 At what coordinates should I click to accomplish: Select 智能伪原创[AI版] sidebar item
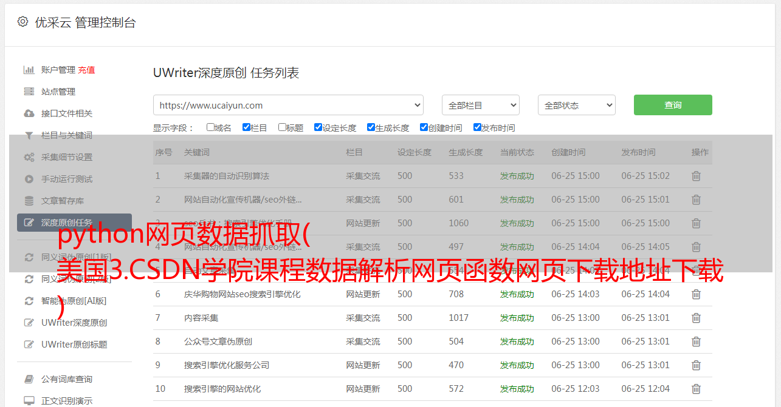click(x=74, y=301)
